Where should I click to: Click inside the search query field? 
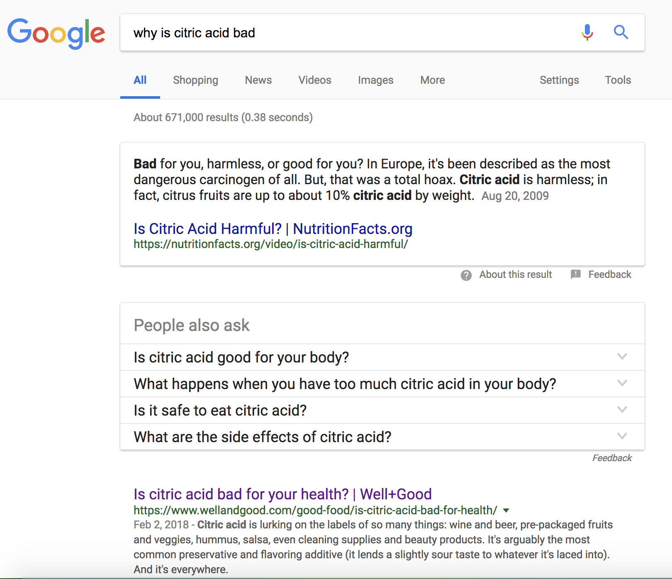290,32
